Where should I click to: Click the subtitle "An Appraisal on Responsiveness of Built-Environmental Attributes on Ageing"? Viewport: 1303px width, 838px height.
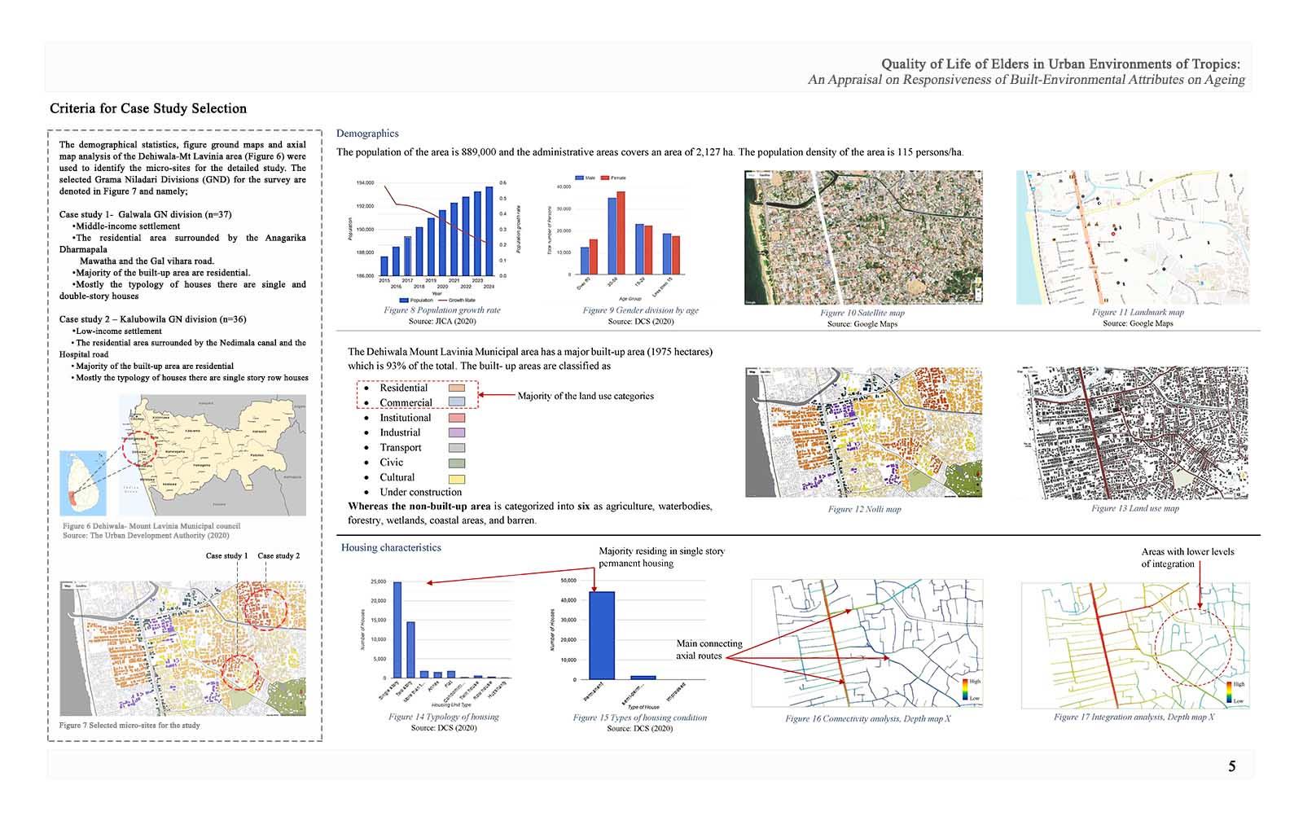tap(1026, 80)
